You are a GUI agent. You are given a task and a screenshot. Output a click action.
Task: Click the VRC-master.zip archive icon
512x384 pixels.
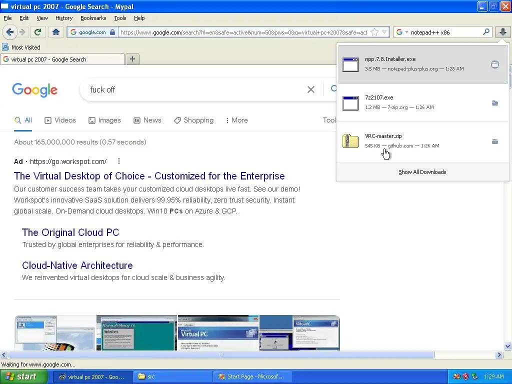pos(350,140)
